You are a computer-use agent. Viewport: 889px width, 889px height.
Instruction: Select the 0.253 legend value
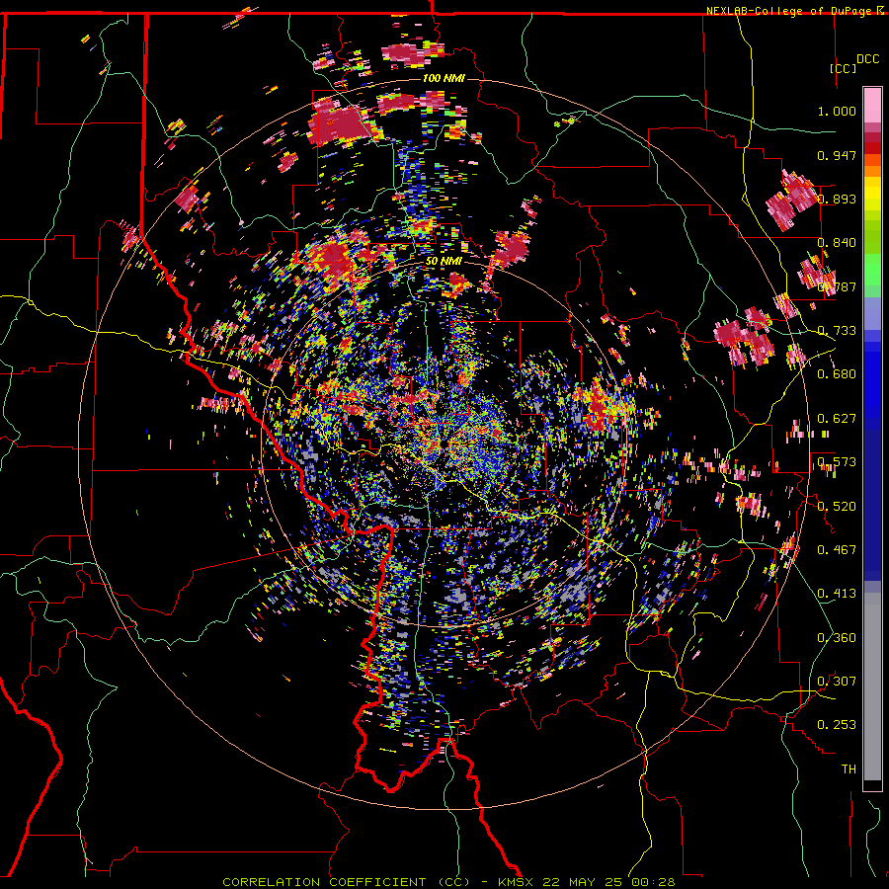coord(837,725)
